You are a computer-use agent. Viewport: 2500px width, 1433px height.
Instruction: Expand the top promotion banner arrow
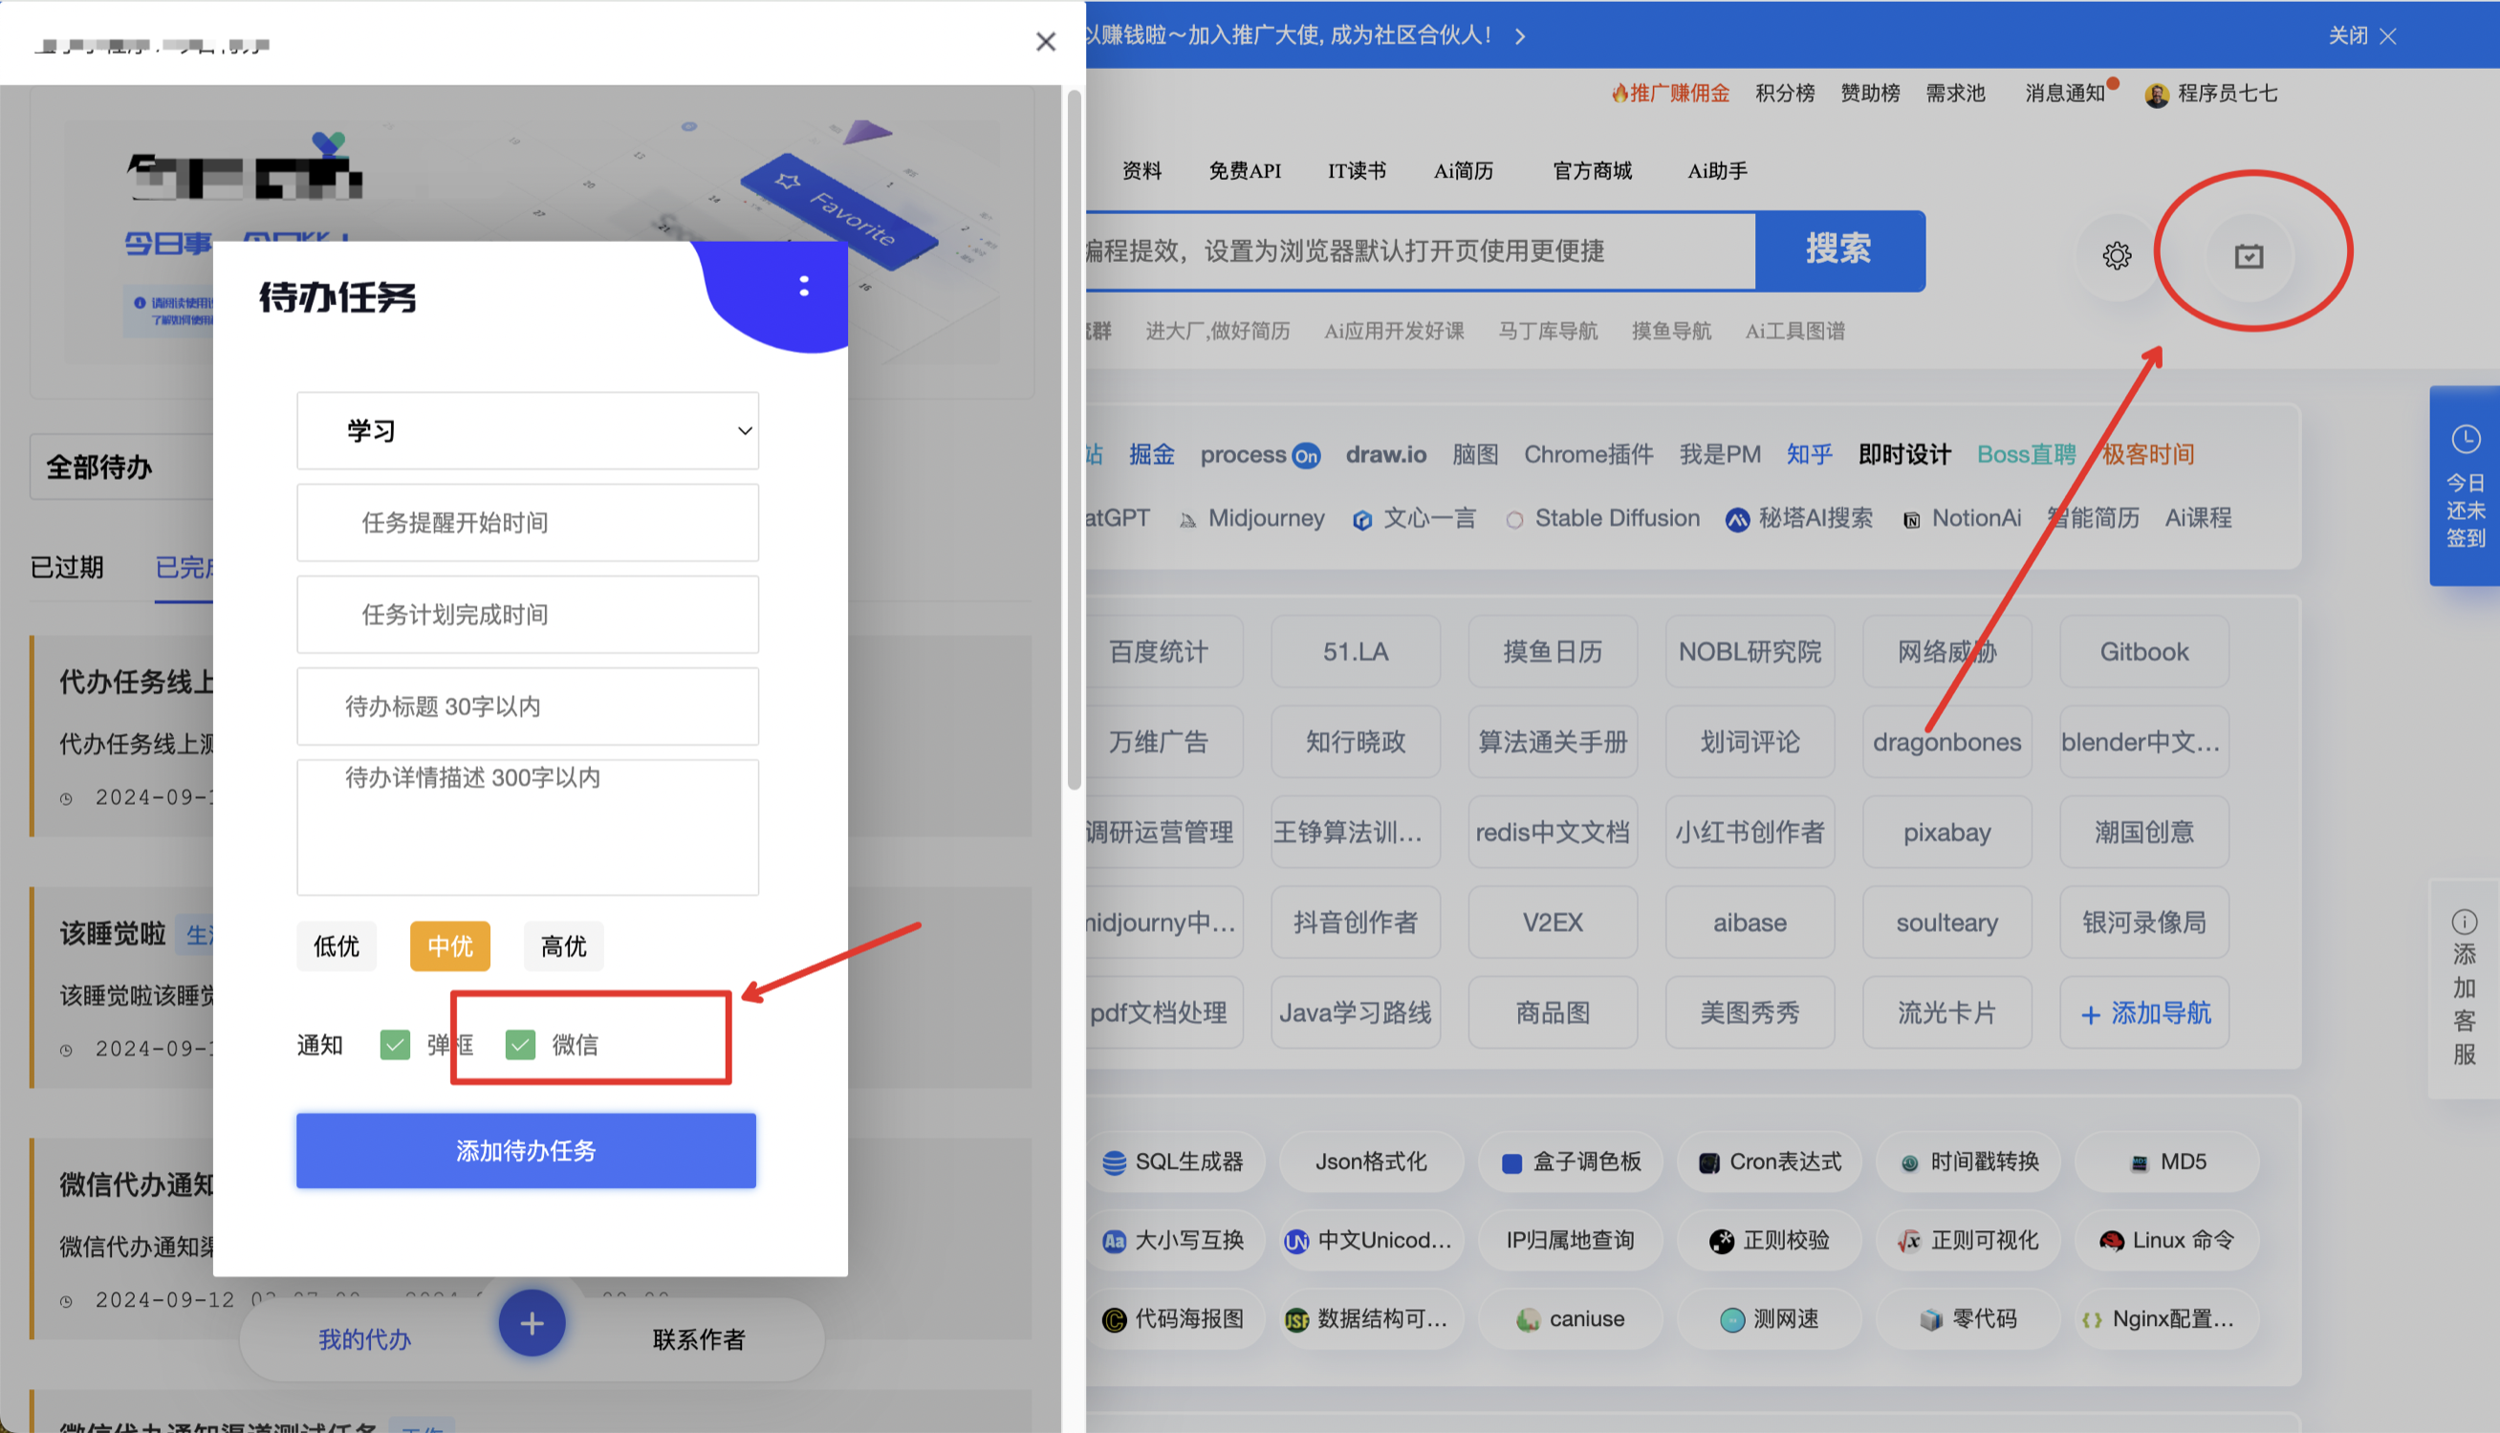pyautogui.click(x=1521, y=36)
